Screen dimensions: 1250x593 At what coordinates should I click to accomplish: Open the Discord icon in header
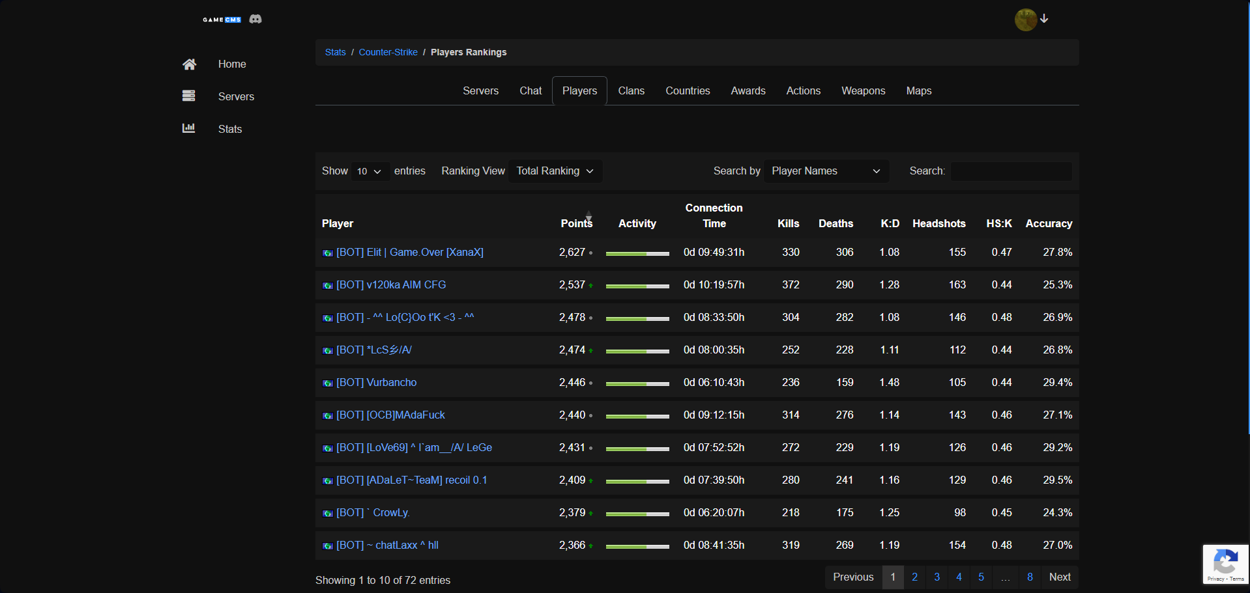pyautogui.click(x=255, y=20)
